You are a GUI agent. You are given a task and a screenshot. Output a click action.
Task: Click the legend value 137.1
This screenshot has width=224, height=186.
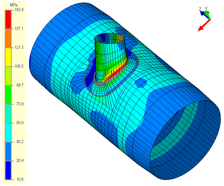[19, 29]
